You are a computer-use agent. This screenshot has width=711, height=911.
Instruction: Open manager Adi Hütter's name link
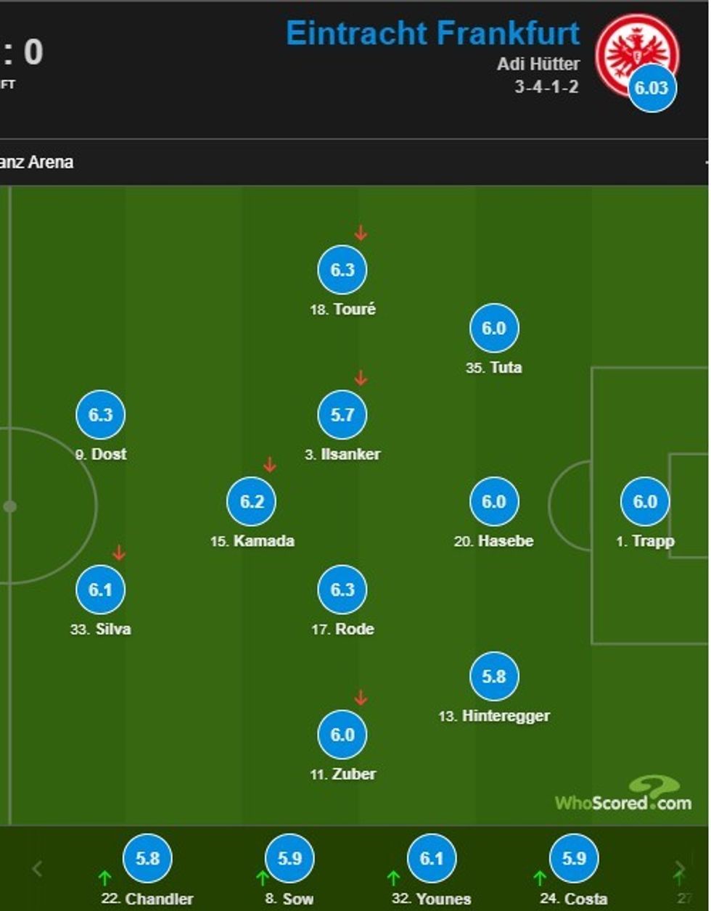tap(538, 64)
